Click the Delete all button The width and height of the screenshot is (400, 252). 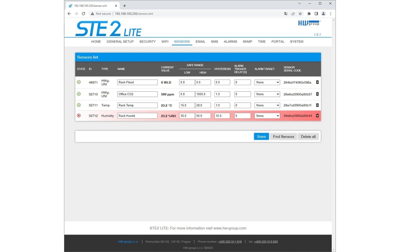308,136
